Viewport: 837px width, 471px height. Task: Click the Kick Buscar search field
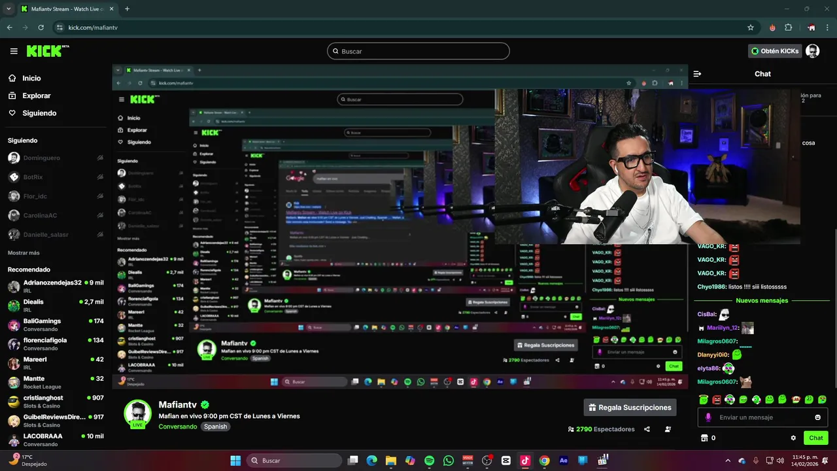click(418, 51)
